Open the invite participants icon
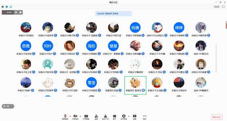Image resolution: width=227 pixels, height=121 pixels. coord(96,117)
